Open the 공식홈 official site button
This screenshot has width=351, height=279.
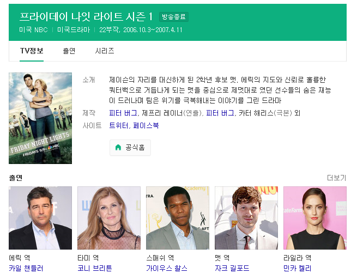click(x=130, y=148)
